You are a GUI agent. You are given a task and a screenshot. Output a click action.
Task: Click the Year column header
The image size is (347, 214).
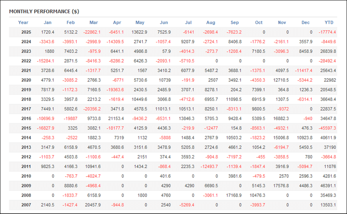coord(23,22)
